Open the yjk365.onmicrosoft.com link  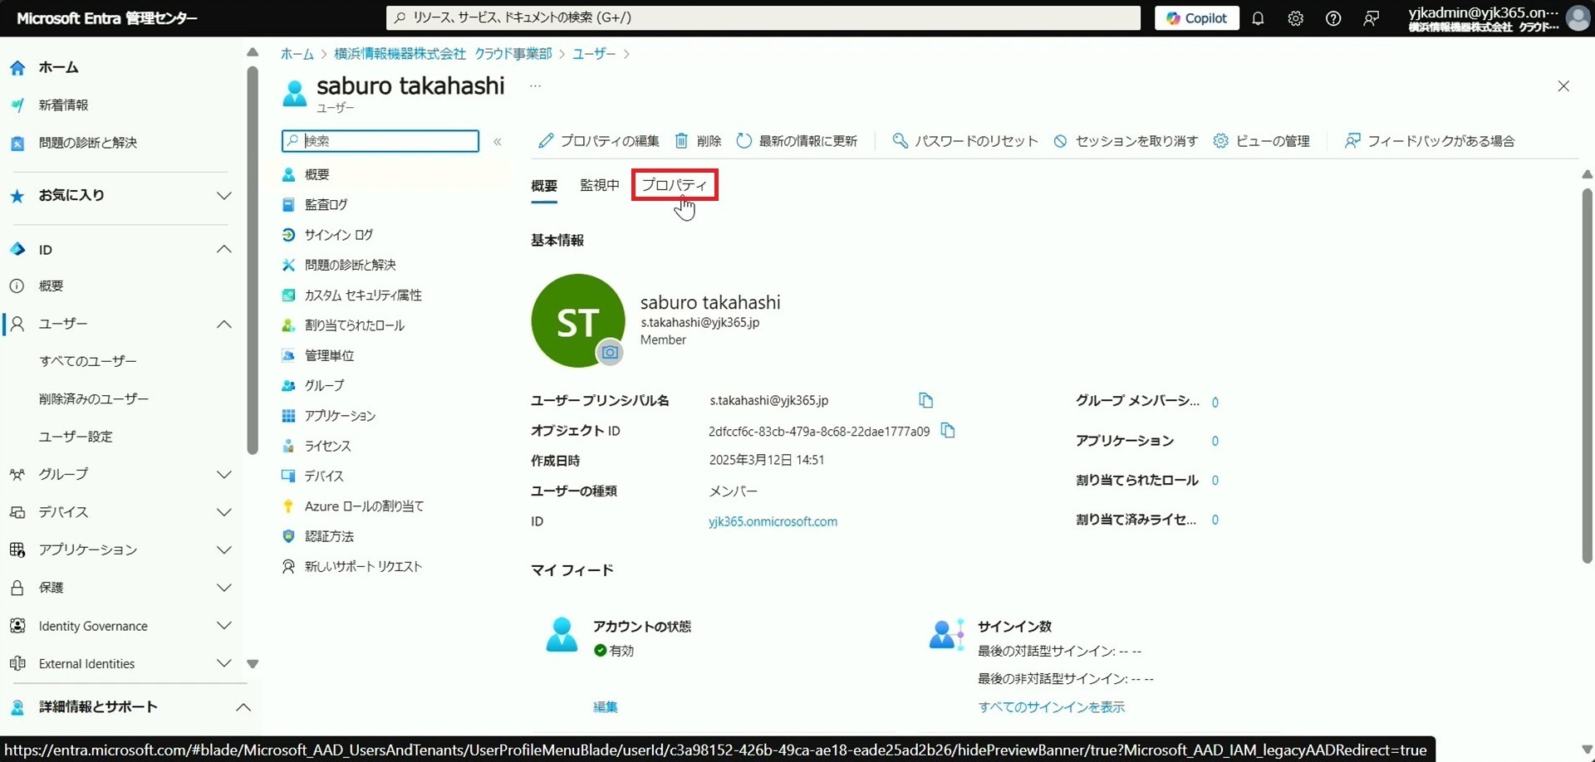click(773, 521)
